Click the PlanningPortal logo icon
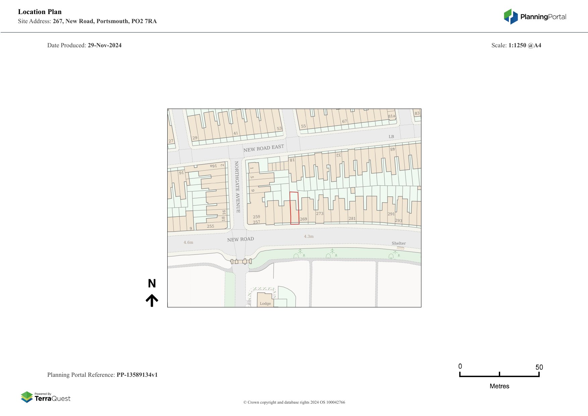Screen dimensions: 588x416 [511, 16]
